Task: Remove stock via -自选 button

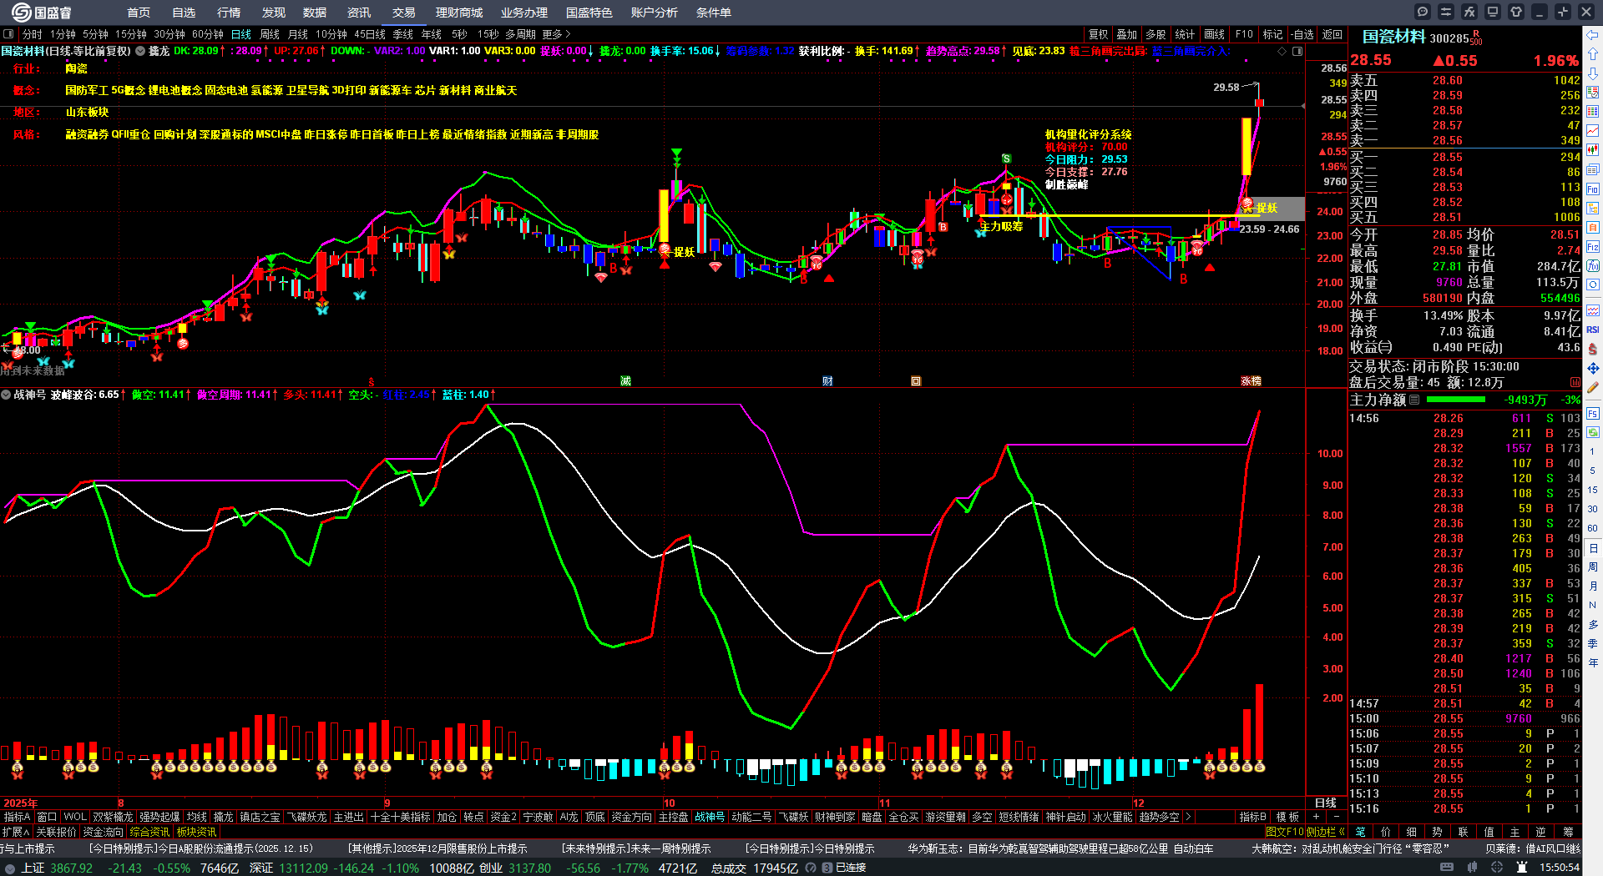Action: click(1302, 34)
